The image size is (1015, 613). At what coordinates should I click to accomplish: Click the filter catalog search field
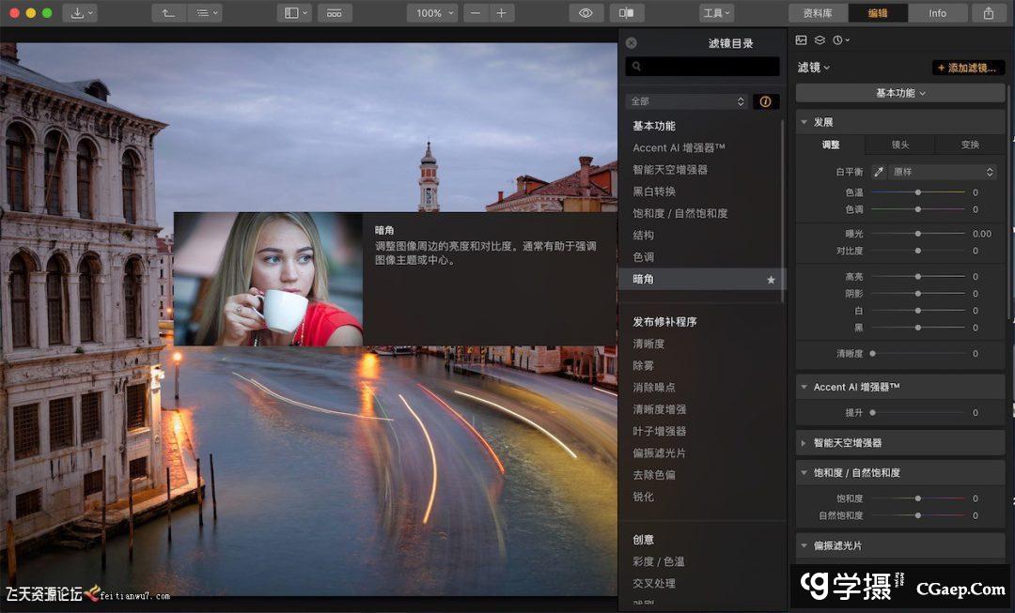(x=703, y=67)
